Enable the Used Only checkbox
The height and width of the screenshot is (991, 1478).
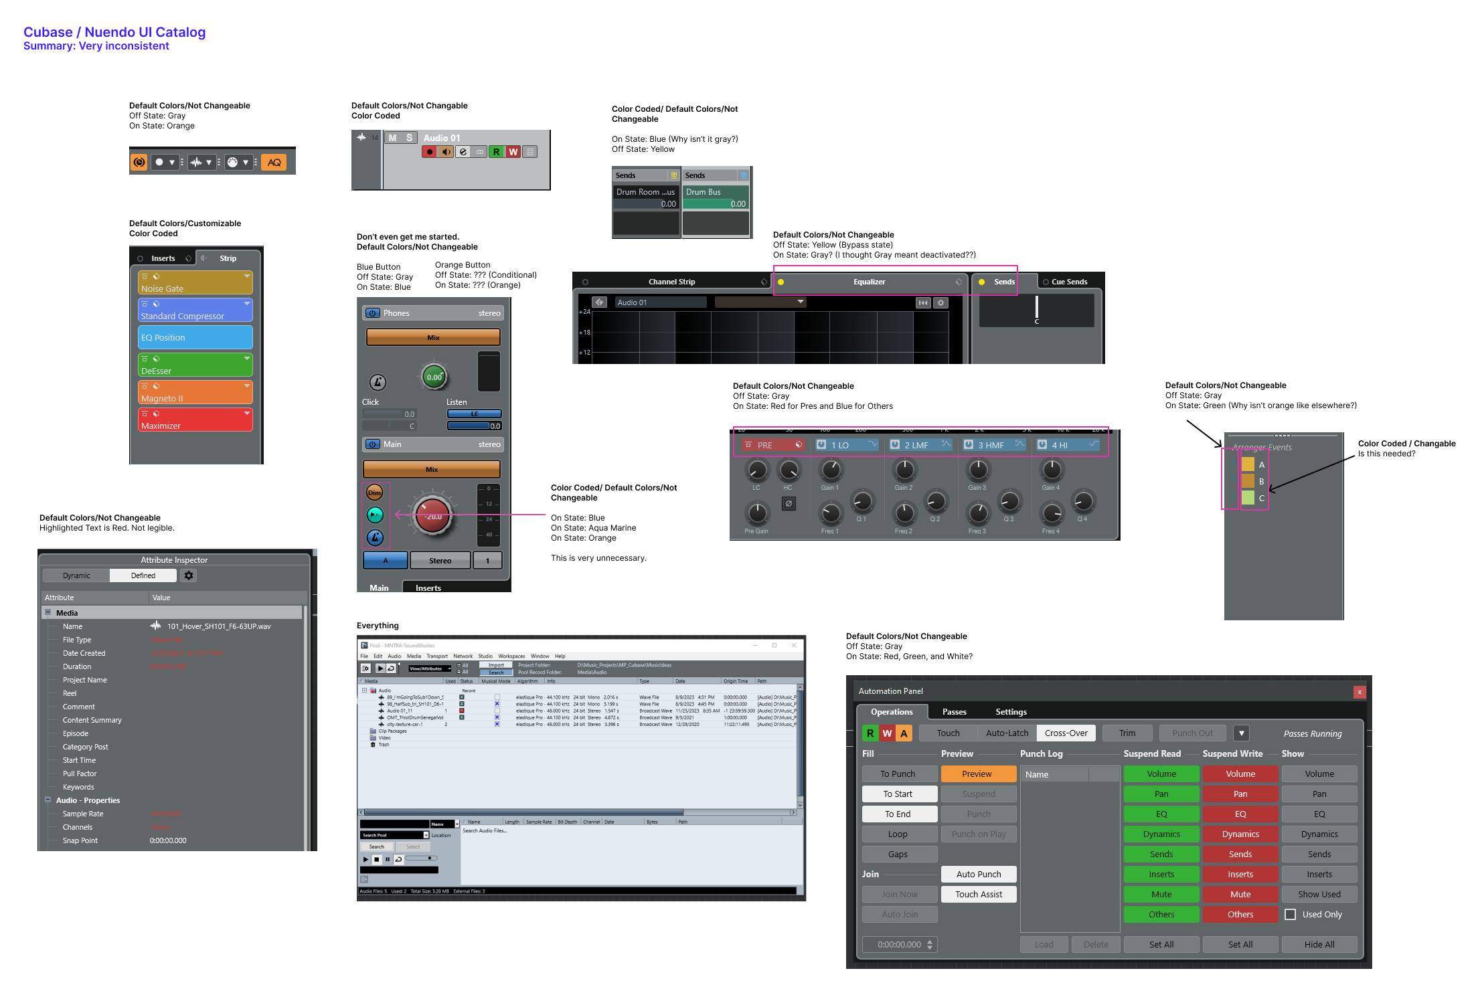point(1291,914)
